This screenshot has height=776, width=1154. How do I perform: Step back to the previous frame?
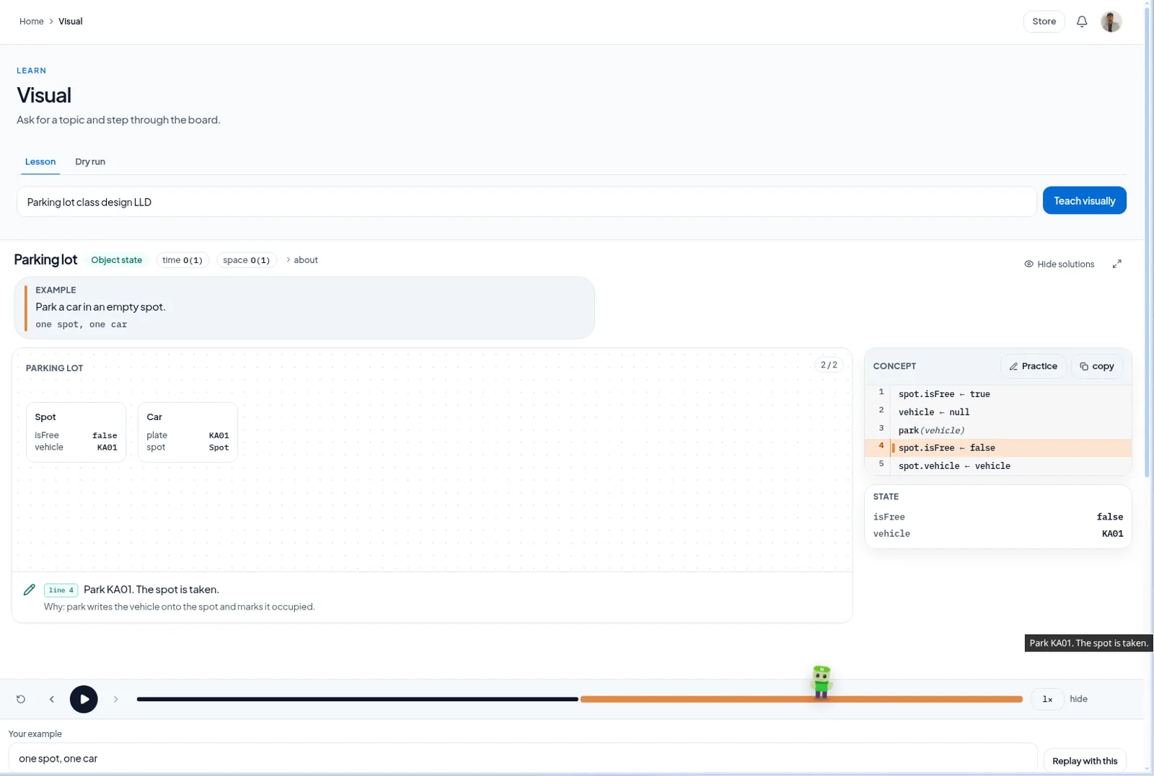[x=52, y=699]
